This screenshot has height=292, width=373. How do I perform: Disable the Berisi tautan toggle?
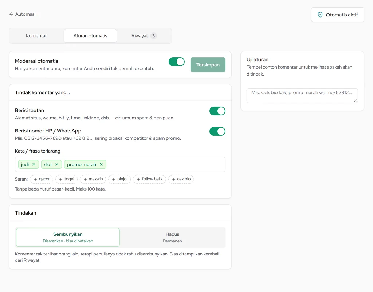point(217,111)
